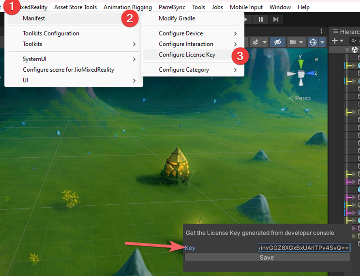Click the Step frame button
This screenshot has width=360, height=276.
[275, 19]
